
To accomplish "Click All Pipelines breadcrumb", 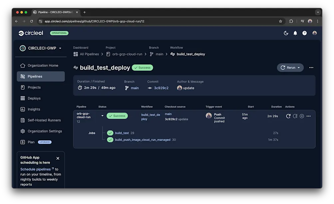I will tap(86, 54).
